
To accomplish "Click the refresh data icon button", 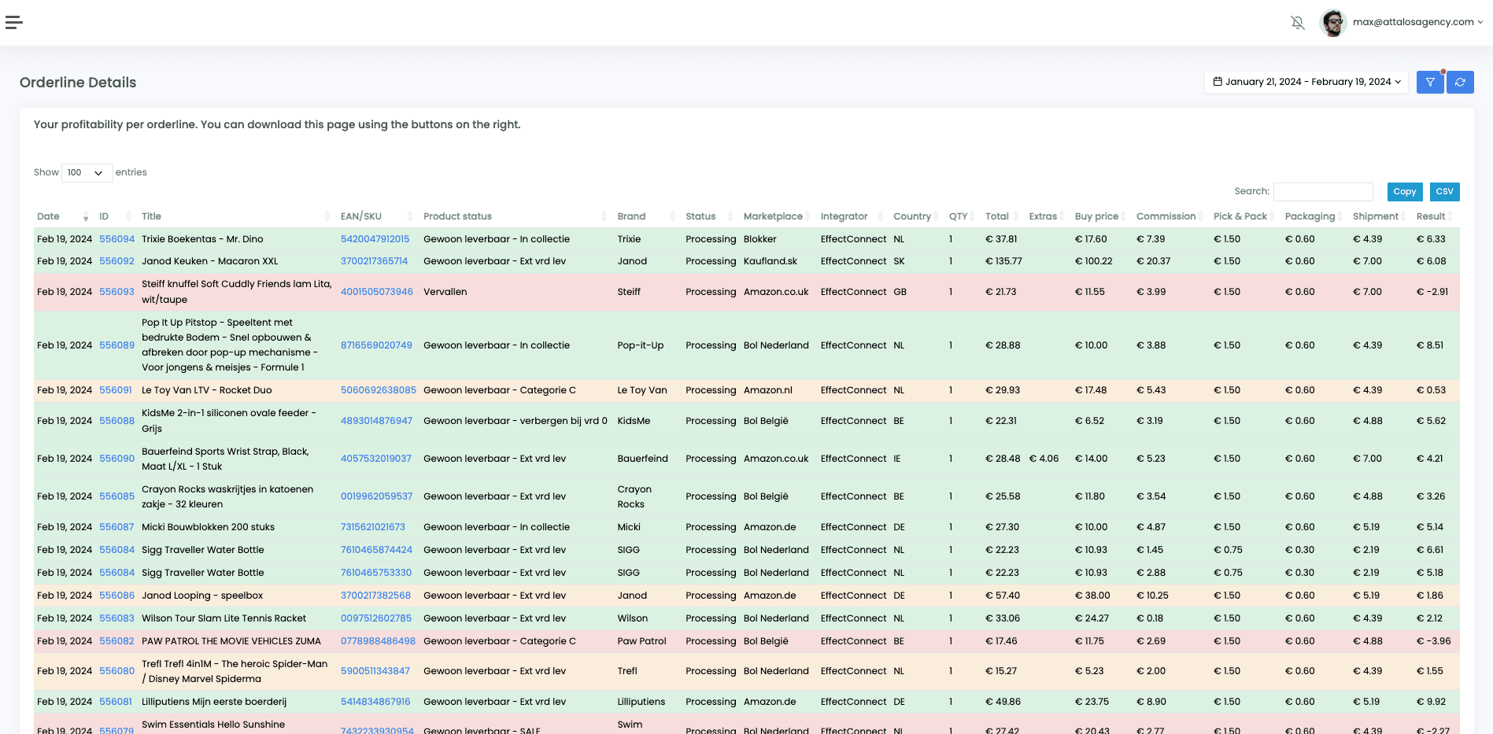I will pos(1460,82).
